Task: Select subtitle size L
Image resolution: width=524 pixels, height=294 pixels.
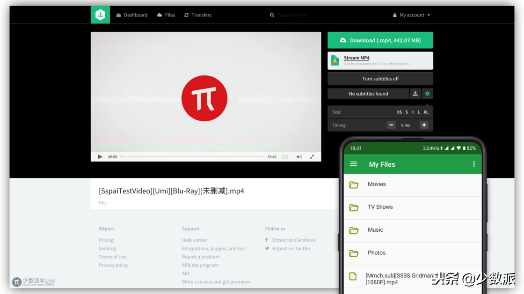Action: tap(419, 112)
